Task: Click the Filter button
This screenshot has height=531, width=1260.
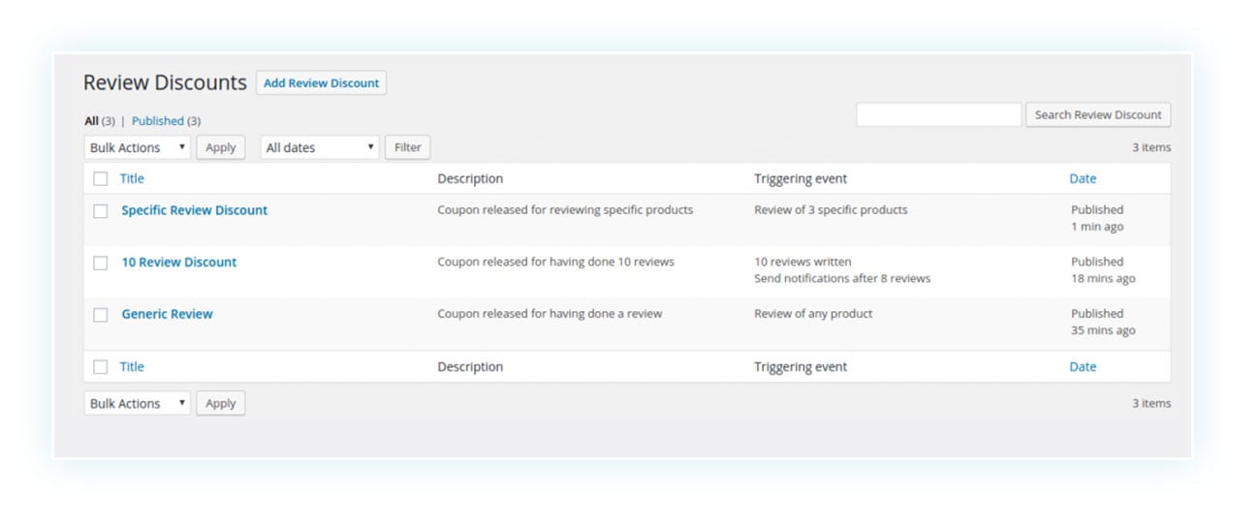Action: [407, 147]
